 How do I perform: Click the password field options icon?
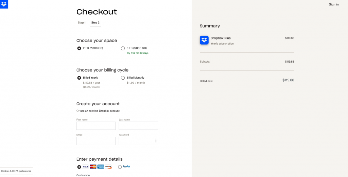click(156, 141)
